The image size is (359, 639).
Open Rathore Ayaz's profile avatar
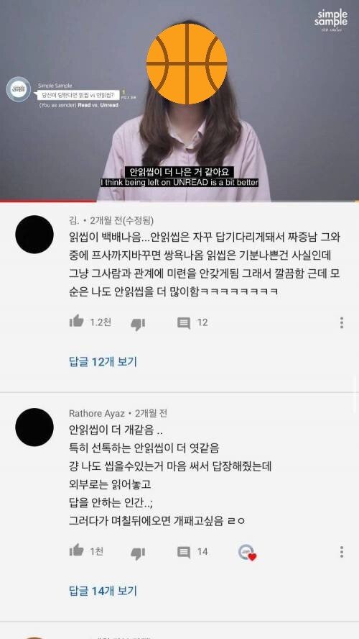(x=34, y=427)
